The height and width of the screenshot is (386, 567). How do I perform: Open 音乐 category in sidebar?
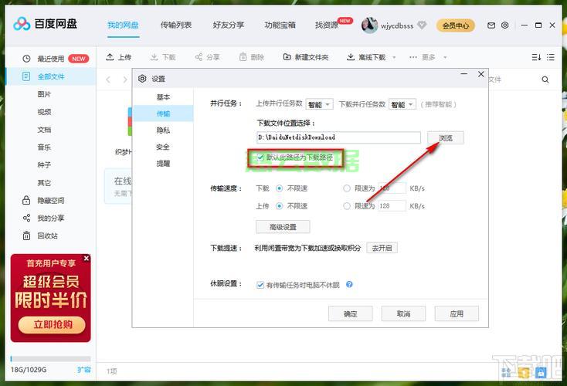coord(44,147)
